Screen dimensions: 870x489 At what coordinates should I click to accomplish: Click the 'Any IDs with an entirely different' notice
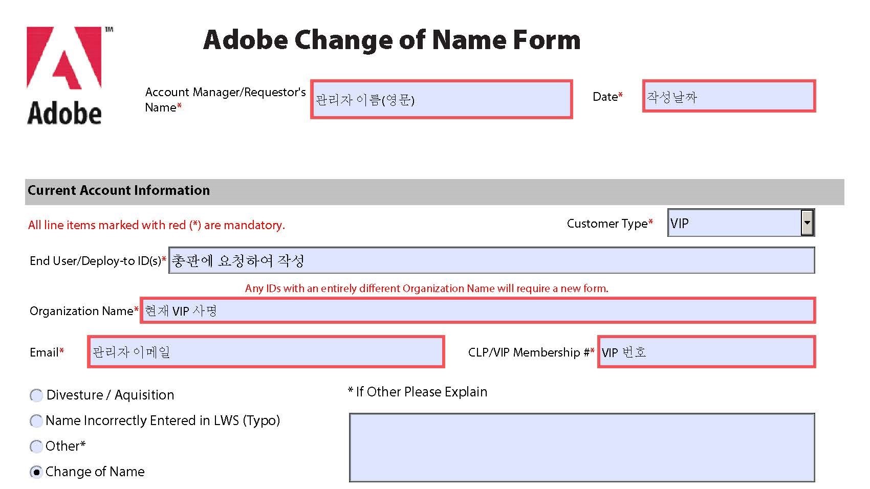point(427,288)
